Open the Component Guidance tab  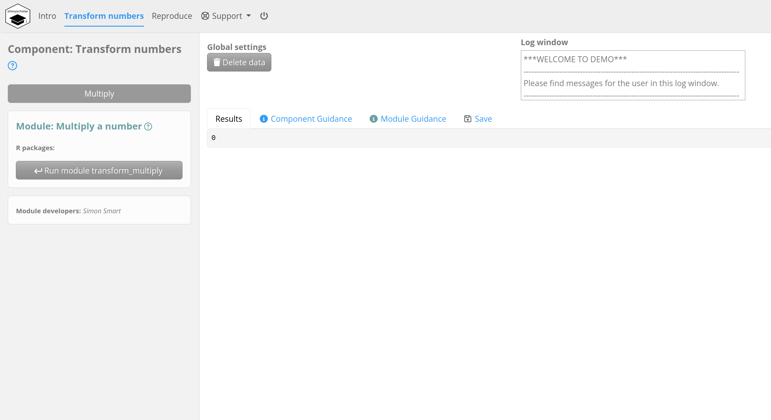click(x=311, y=118)
